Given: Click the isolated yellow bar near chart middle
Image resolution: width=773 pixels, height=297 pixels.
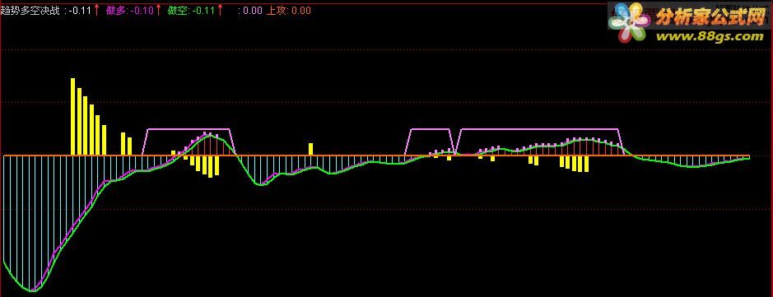Looking at the screenshot, I should coord(310,149).
